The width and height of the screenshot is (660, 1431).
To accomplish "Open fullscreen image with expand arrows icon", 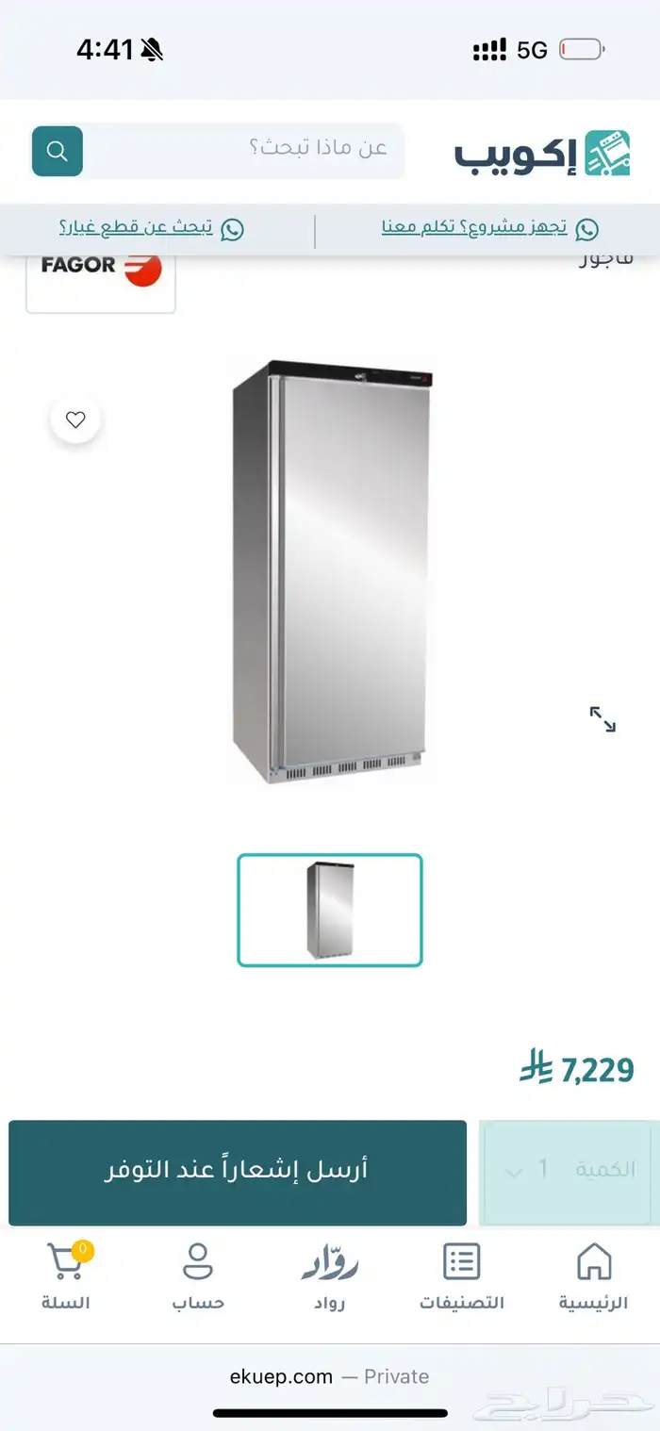I will (602, 719).
